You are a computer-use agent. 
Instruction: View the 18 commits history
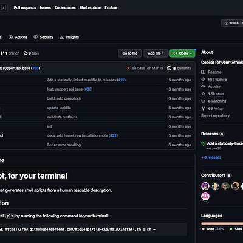[179, 69]
